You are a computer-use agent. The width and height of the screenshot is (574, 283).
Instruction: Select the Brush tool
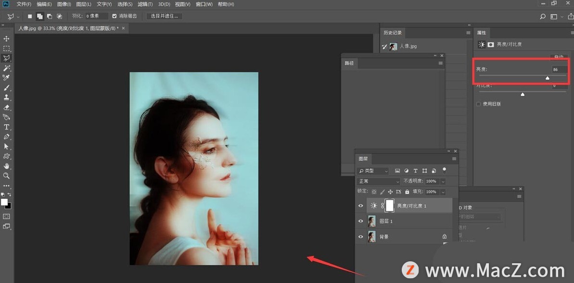click(x=7, y=88)
